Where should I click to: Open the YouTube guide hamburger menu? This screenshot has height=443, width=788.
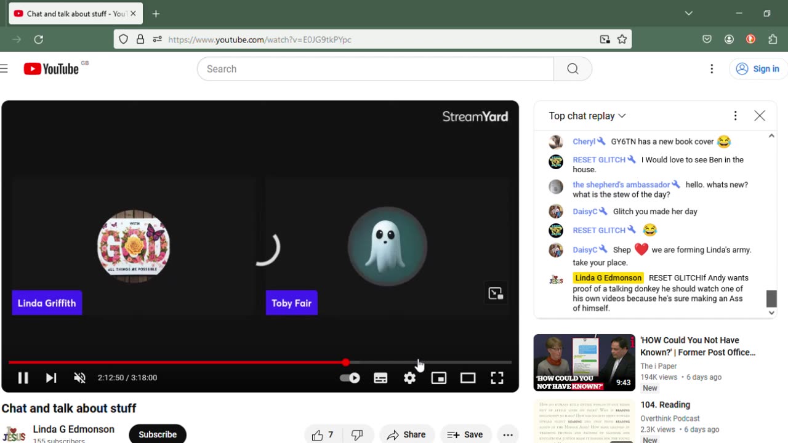(x=4, y=69)
